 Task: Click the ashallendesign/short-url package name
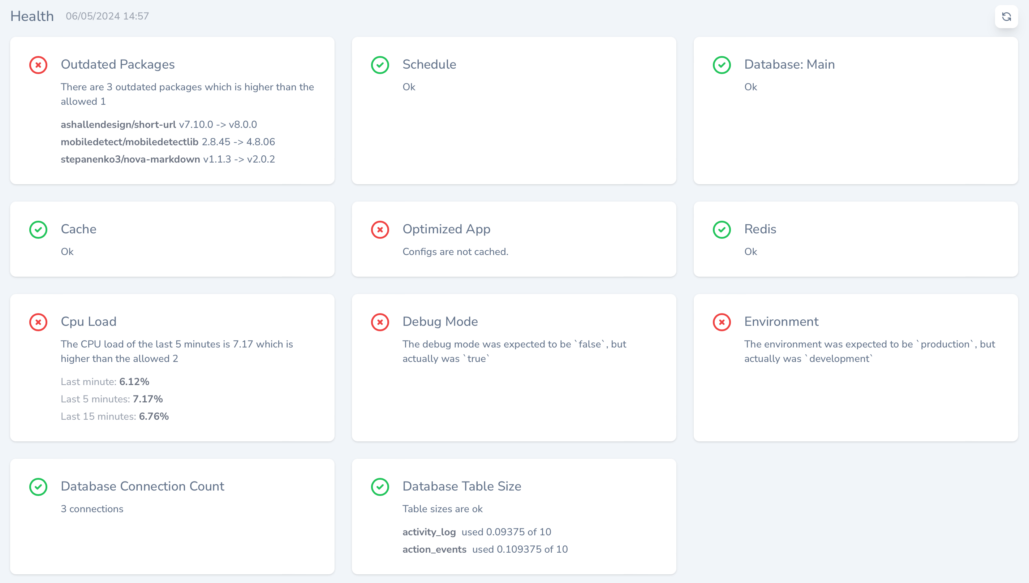pos(118,125)
